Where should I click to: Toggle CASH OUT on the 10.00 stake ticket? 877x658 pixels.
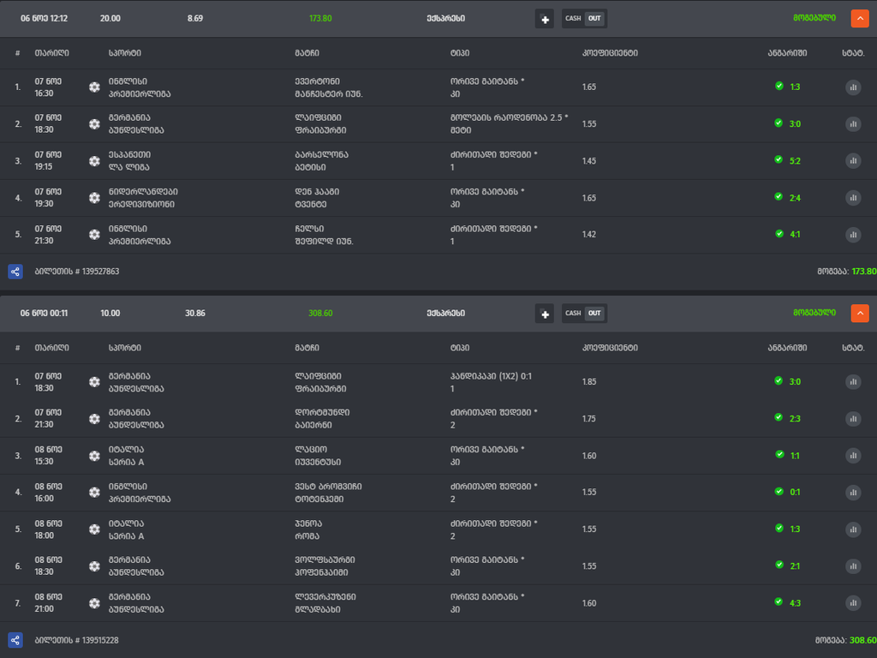(x=584, y=314)
